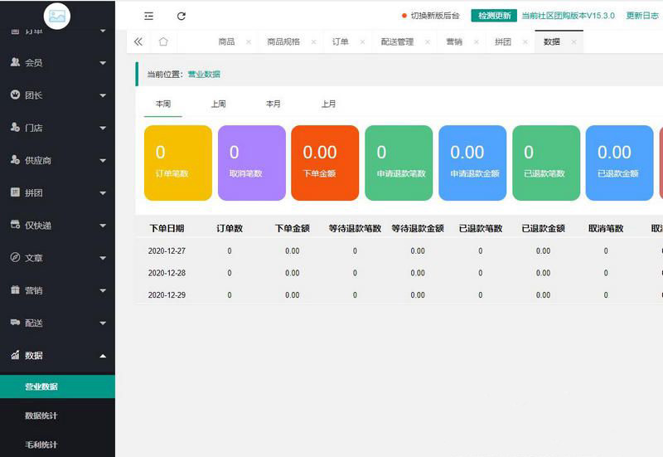Click the 检测更新 button
Image resolution: width=663 pixels, height=457 pixels.
coord(494,16)
